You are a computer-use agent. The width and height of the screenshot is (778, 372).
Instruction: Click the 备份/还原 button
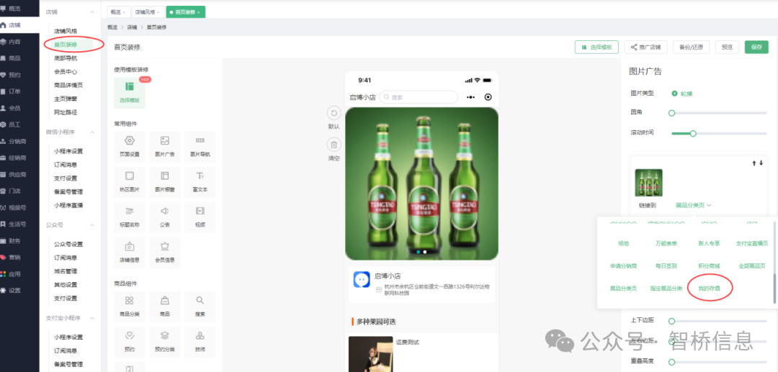click(x=691, y=47)
